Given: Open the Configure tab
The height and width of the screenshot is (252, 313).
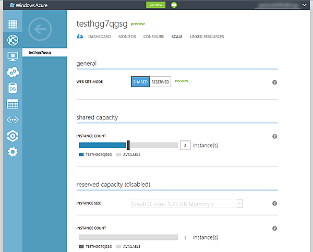Looking at the screenshot, I should point(153,37).
